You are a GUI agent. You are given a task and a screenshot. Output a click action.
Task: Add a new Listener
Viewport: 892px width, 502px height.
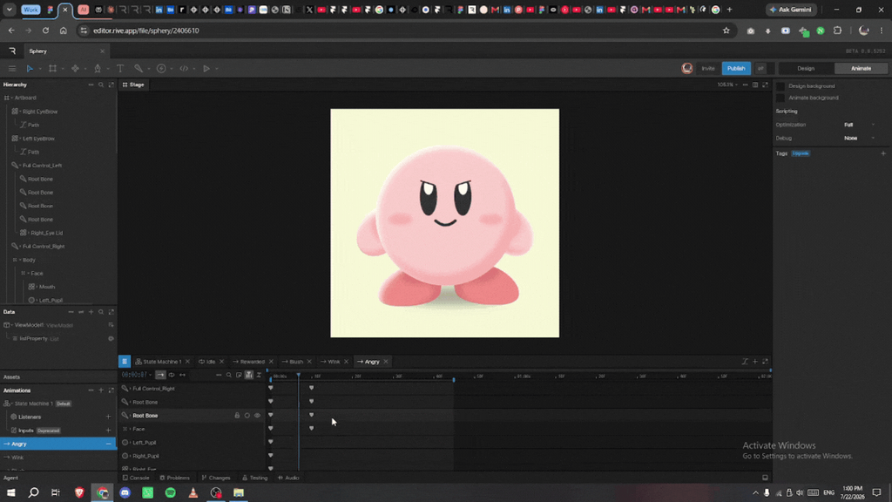(108, 417)
